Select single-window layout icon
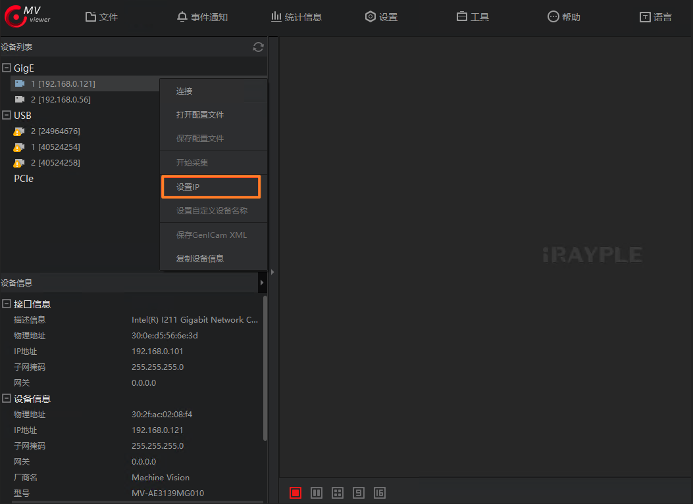This screenshot has height=504, width=693. [x=295, y=493]
